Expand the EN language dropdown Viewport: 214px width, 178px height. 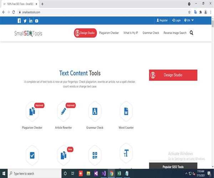tap(189, 20)
